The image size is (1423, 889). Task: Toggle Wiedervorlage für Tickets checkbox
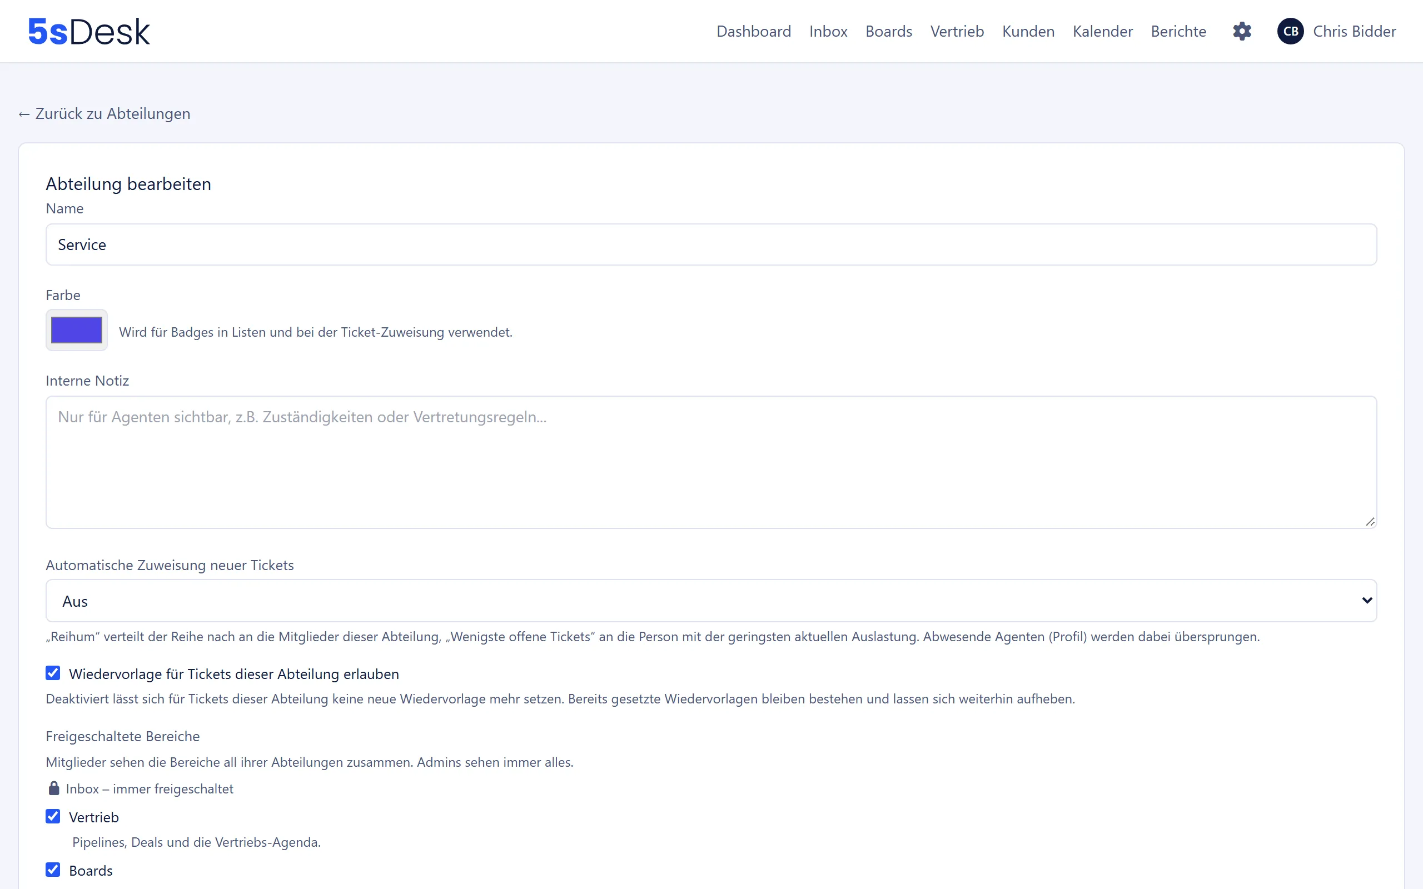tap(53, 673)
